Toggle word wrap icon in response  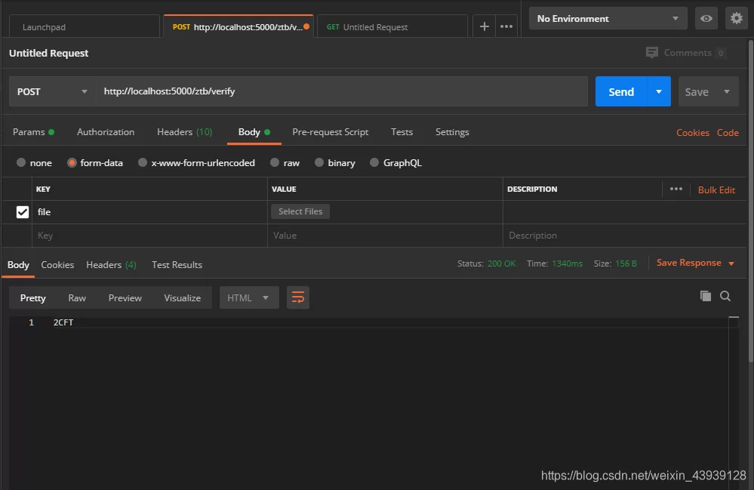coord(298,298)
